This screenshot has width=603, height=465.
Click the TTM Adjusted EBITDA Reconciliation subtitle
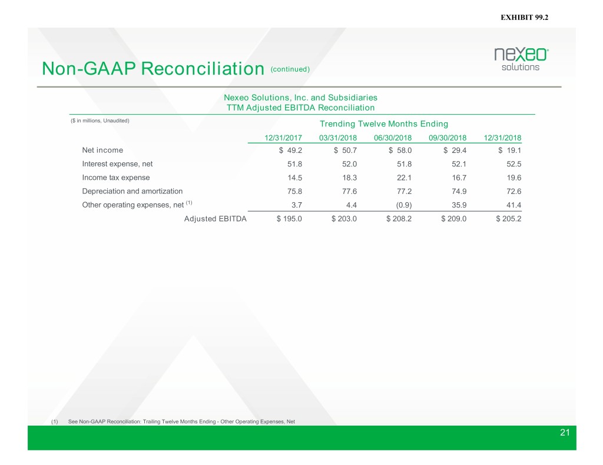(300, 107)
